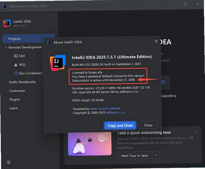Open WSL remote development
This screenshot has width=205, height=169.
(x=22, y=65)
